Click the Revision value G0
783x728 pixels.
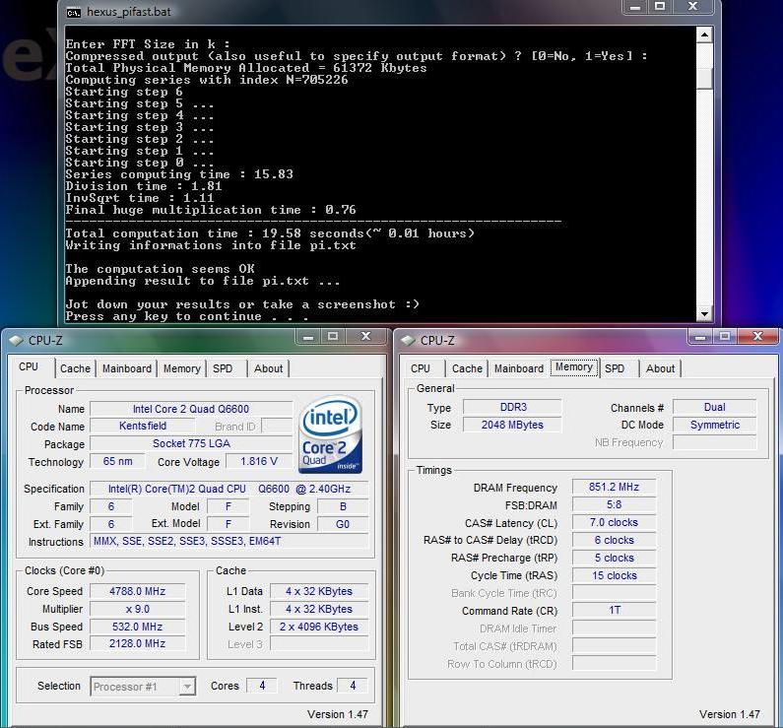click(343, 524)
